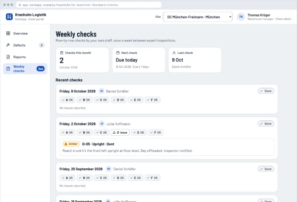The height and width of the screenshot is (202, 297).
Task: Click row F OK chip on 9 October check
Action: 152,100
